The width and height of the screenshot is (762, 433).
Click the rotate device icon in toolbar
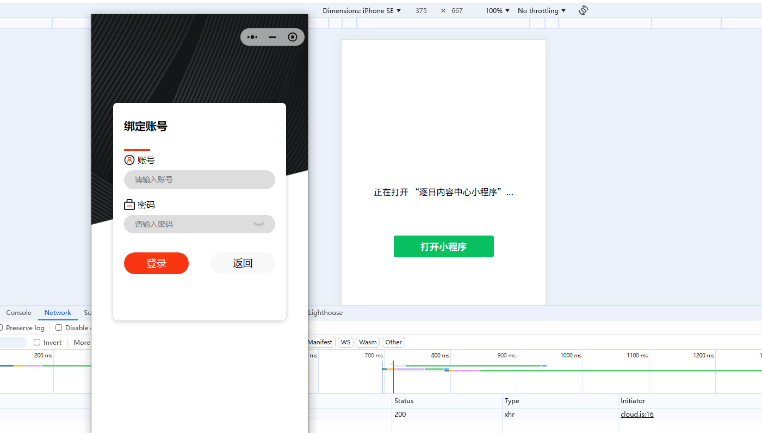coord(584,10)
